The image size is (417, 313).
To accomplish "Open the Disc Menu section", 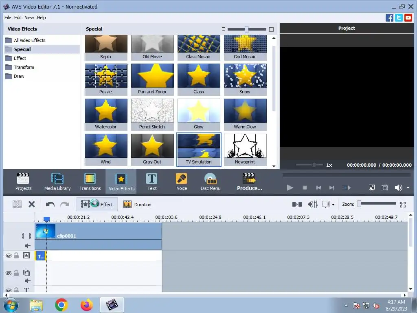I will 211,182.
